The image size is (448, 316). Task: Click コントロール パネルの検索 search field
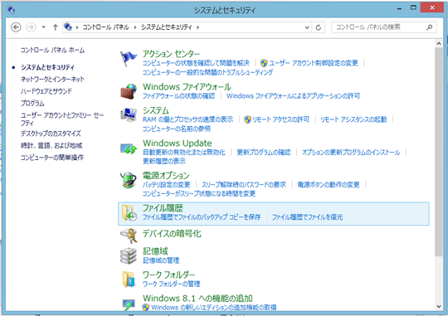click(x=384, y=27)
